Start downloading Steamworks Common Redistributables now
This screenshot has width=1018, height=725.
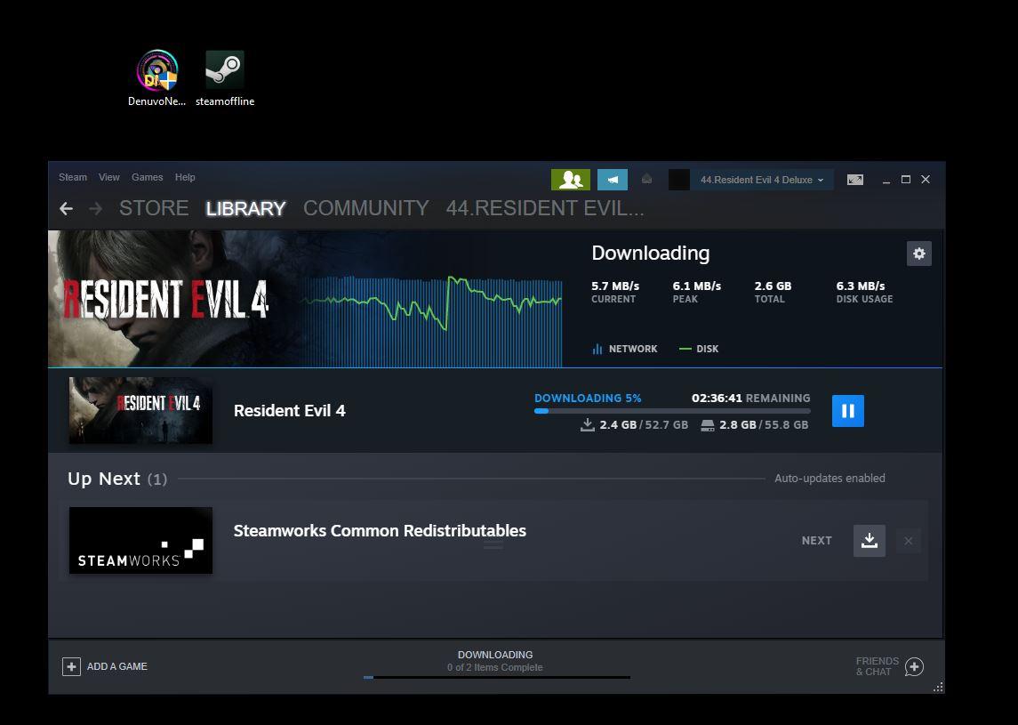click(869, 540)
